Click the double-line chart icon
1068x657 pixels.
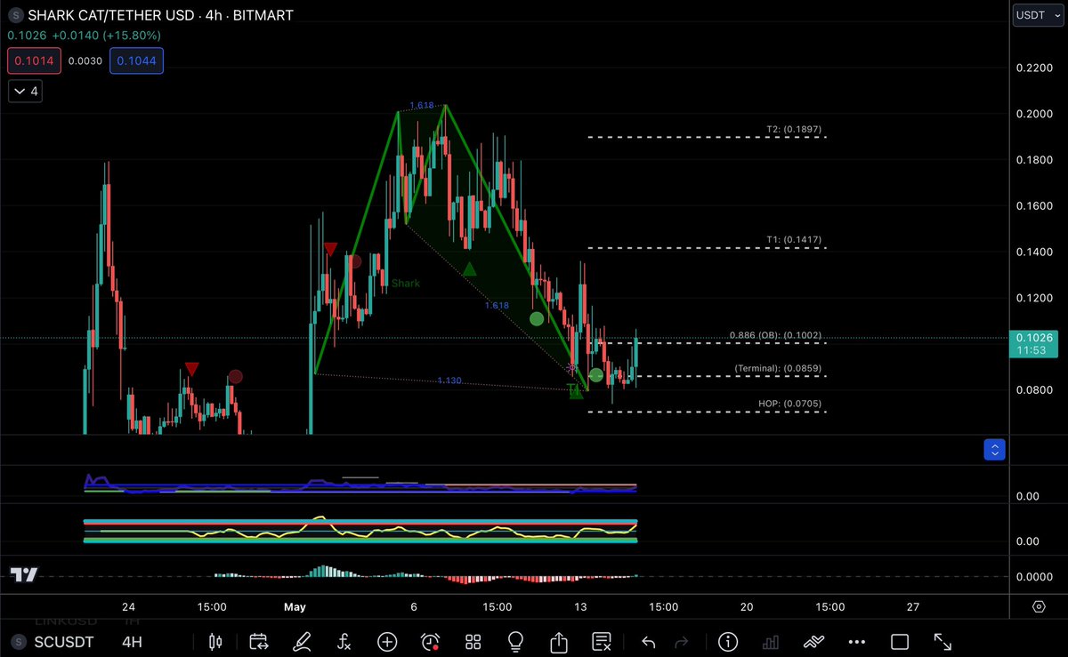point(813,641)
